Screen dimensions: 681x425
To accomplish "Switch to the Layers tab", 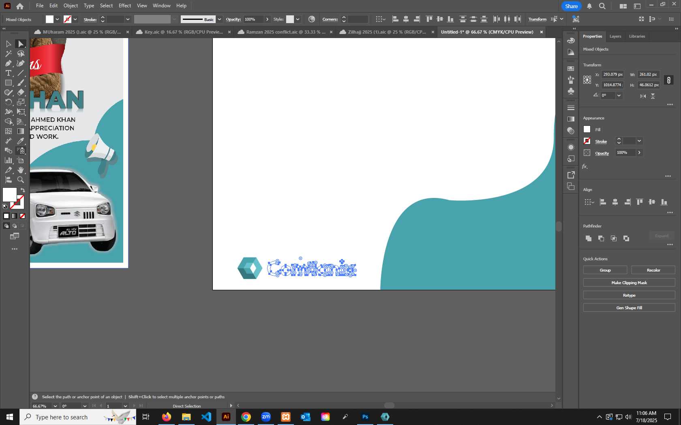I will tap(615, 36).
